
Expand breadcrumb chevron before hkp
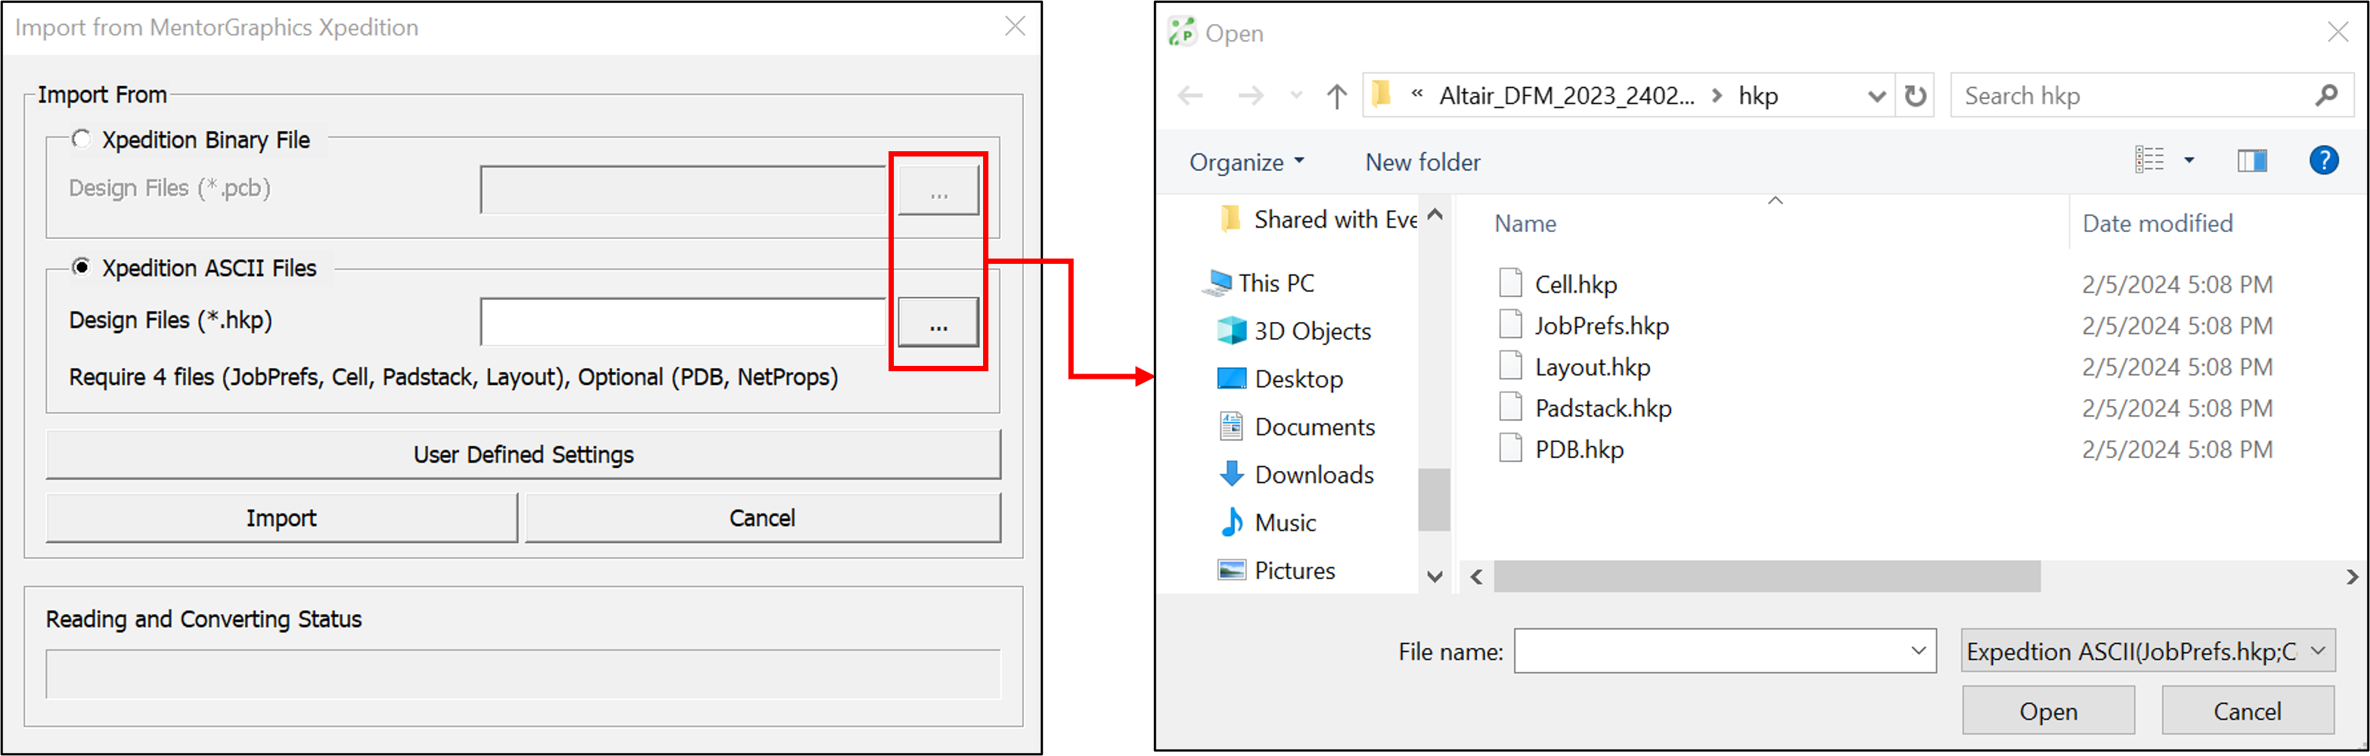tap(1717, 96)
